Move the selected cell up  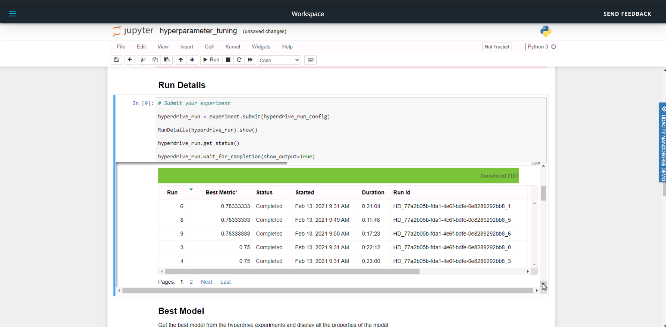tap(180, 60)
